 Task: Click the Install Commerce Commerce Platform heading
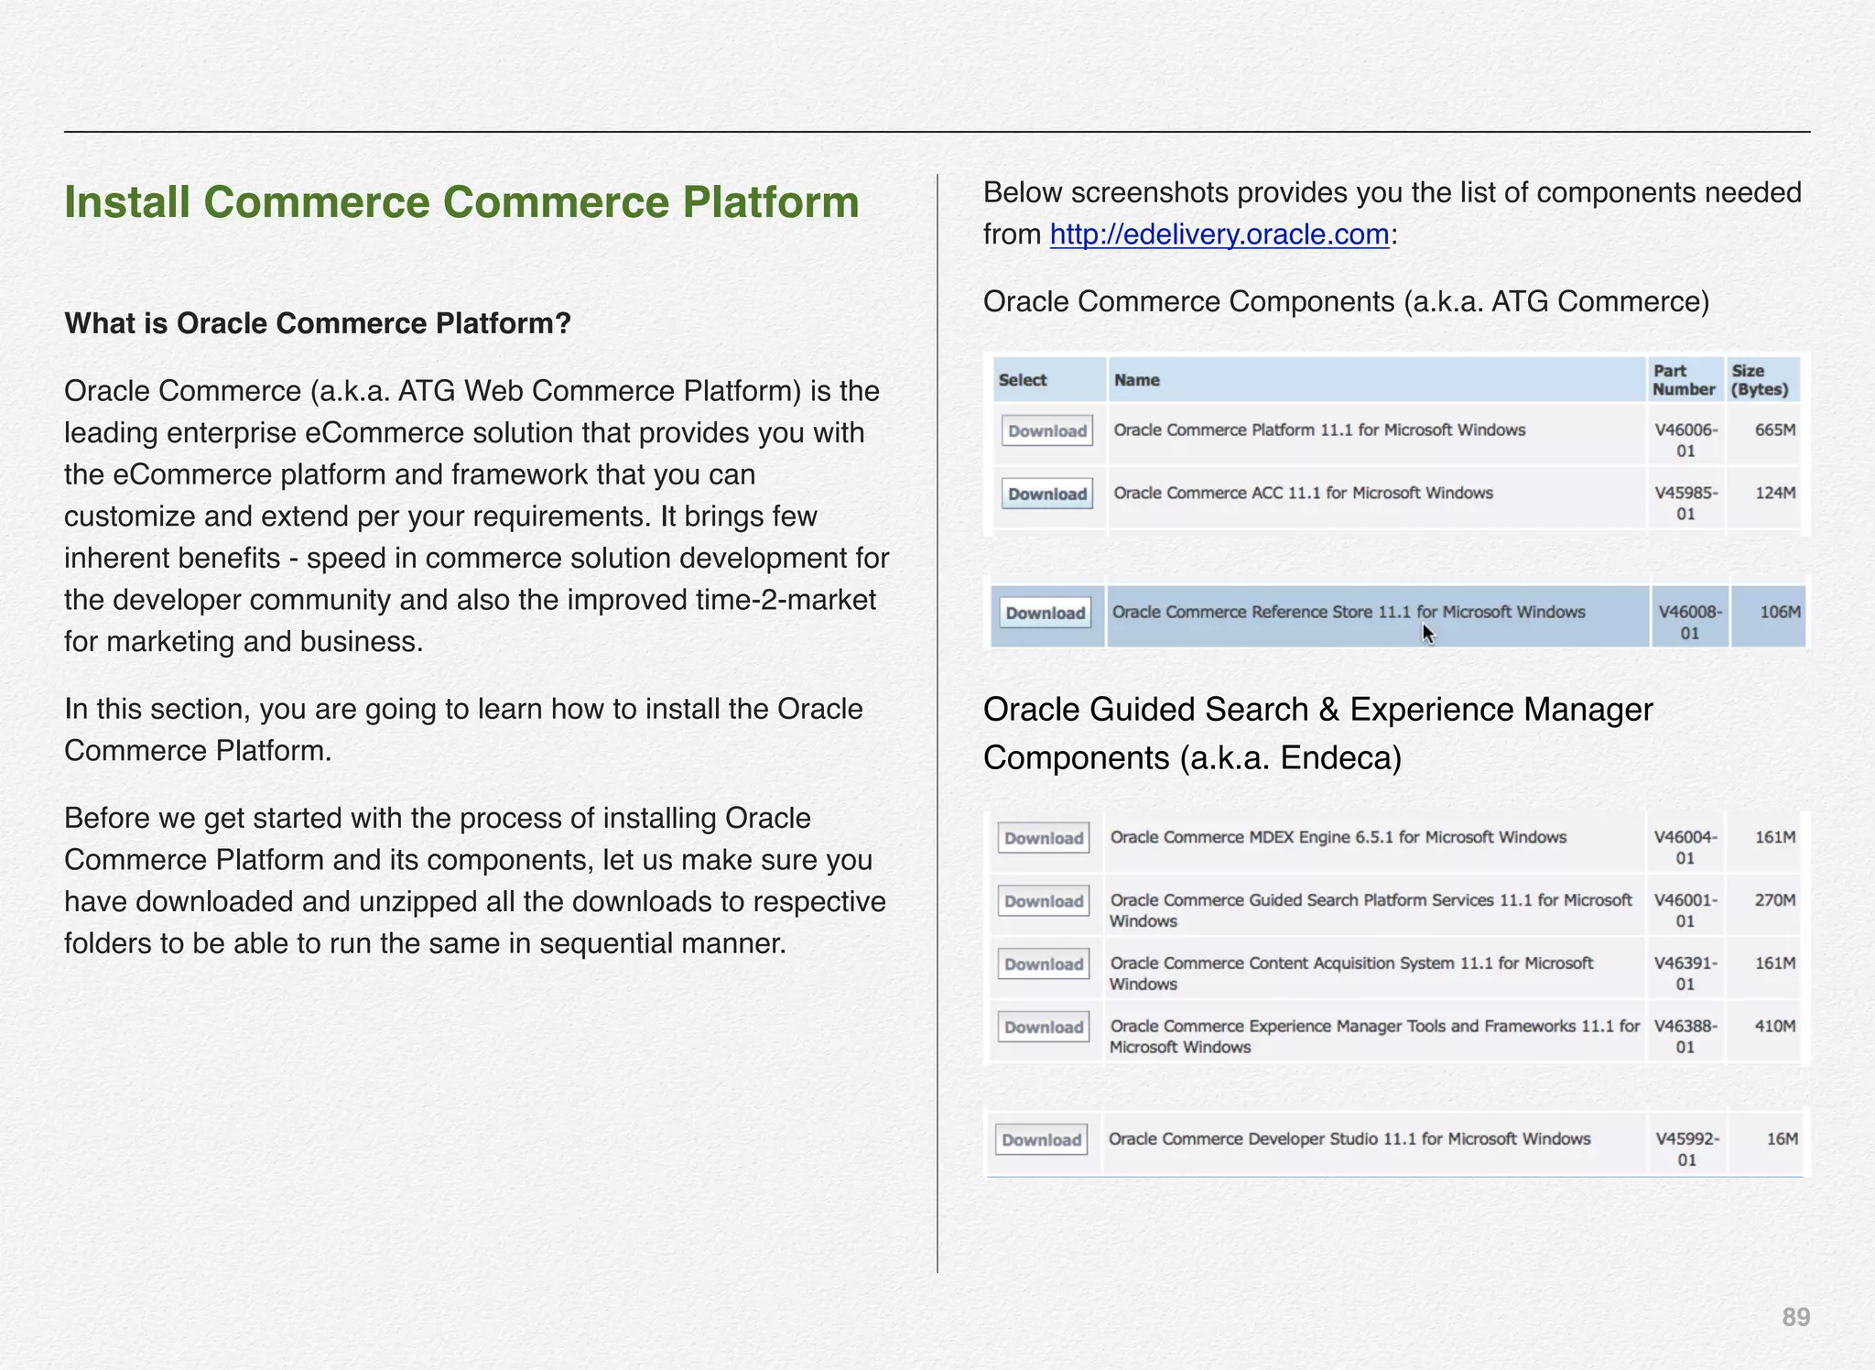[x=461, y=202]
